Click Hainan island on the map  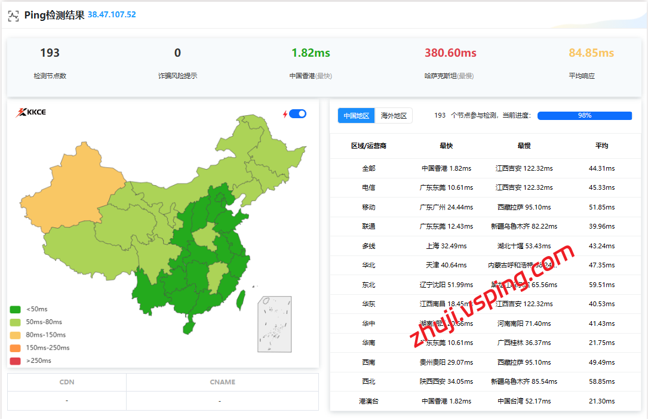pos(189,327)
